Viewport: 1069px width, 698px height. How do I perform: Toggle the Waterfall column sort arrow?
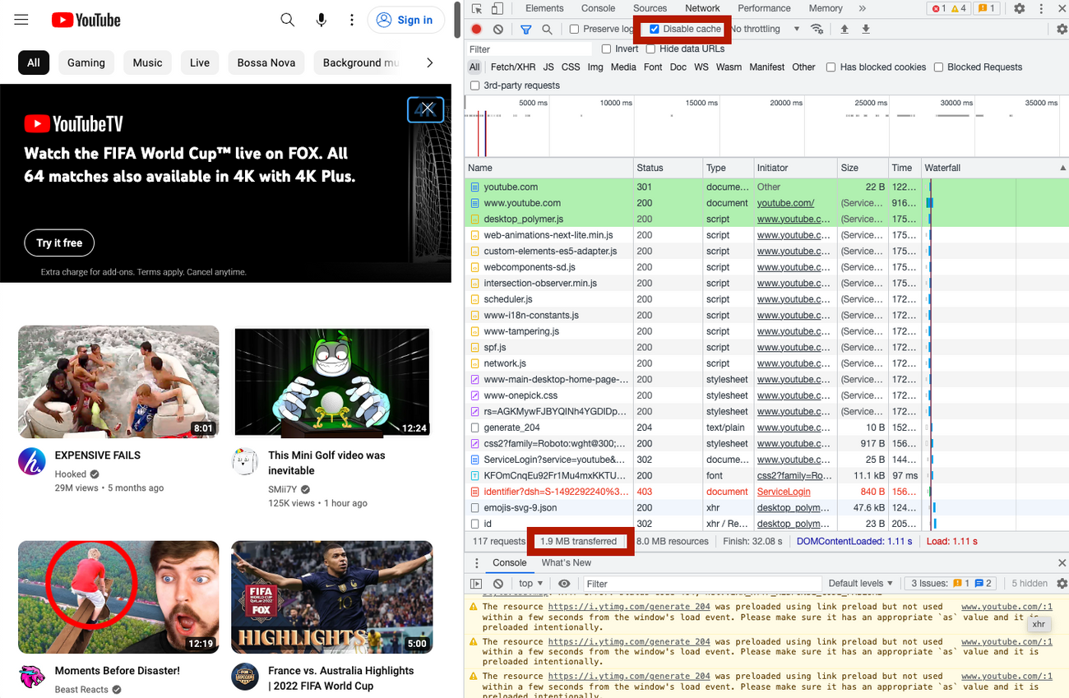[x=1062, y=168]
